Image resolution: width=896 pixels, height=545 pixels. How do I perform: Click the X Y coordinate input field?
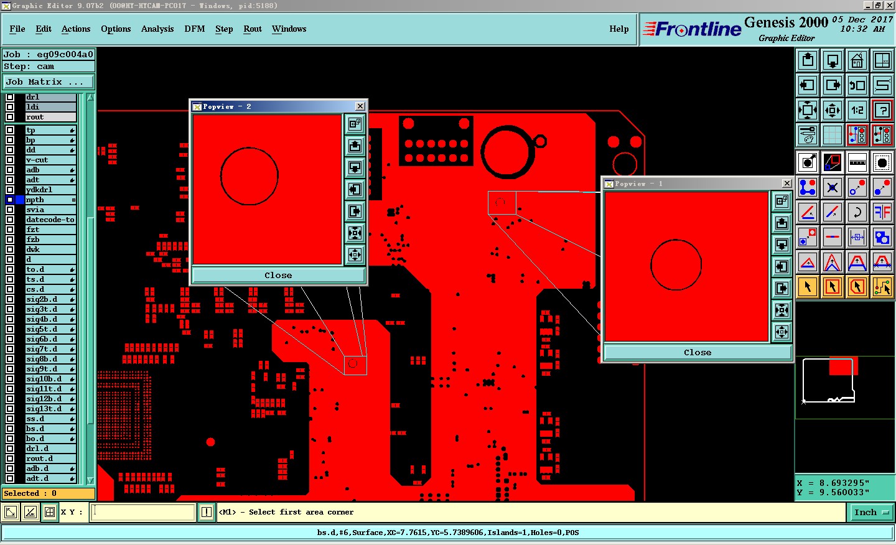(144, 513)
